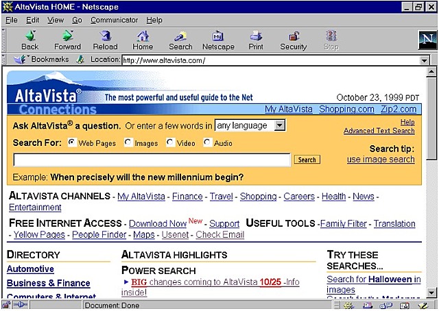Click the connection status icon in the status bar

[20, 306]
